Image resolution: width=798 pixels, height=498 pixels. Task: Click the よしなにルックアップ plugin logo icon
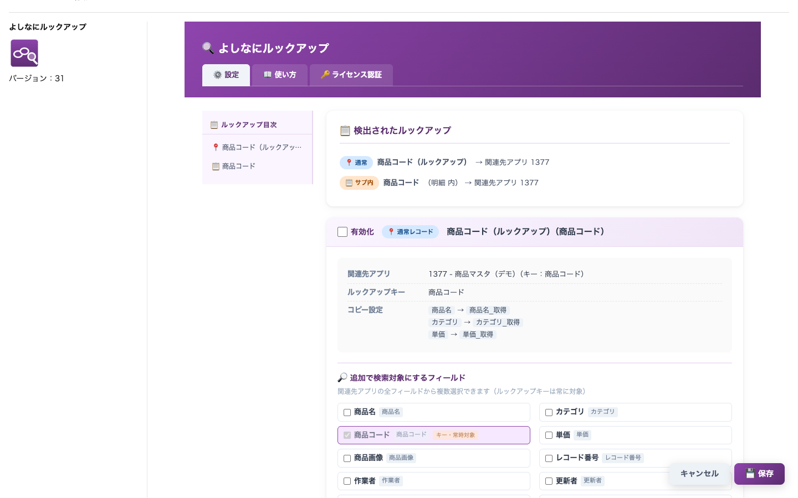coord(24,53)
